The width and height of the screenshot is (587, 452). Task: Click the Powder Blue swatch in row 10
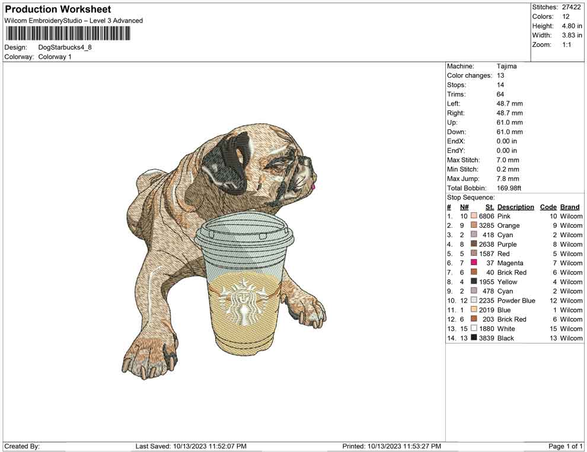pyautogui.click(x=474, y=300)
